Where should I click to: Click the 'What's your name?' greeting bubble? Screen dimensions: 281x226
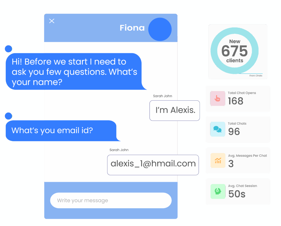(74, 71)
